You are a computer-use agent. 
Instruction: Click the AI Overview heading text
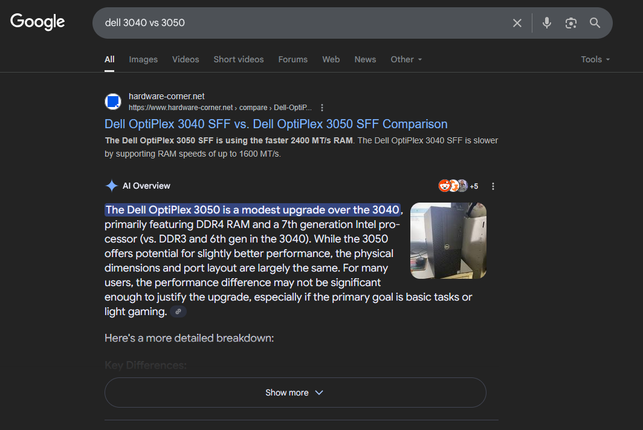click(x=146, y=186)
